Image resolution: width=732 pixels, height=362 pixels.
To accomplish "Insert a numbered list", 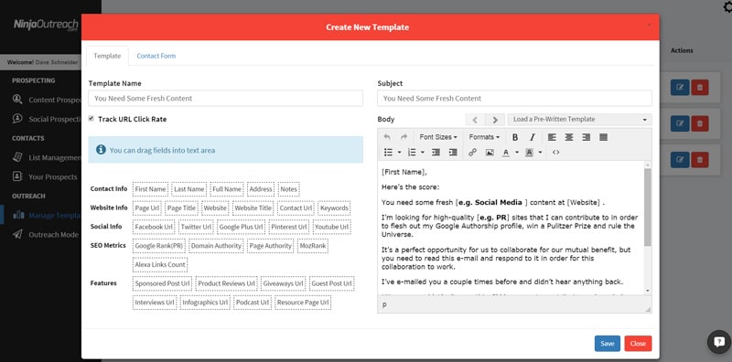I will 411,152.
